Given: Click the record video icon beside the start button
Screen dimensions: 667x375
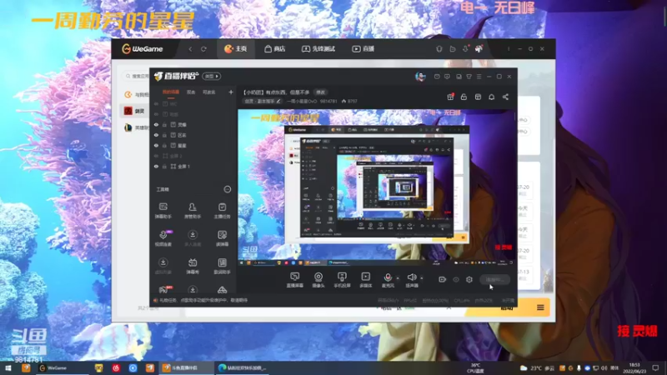Looking at the screenshot, I should [442, 279].
